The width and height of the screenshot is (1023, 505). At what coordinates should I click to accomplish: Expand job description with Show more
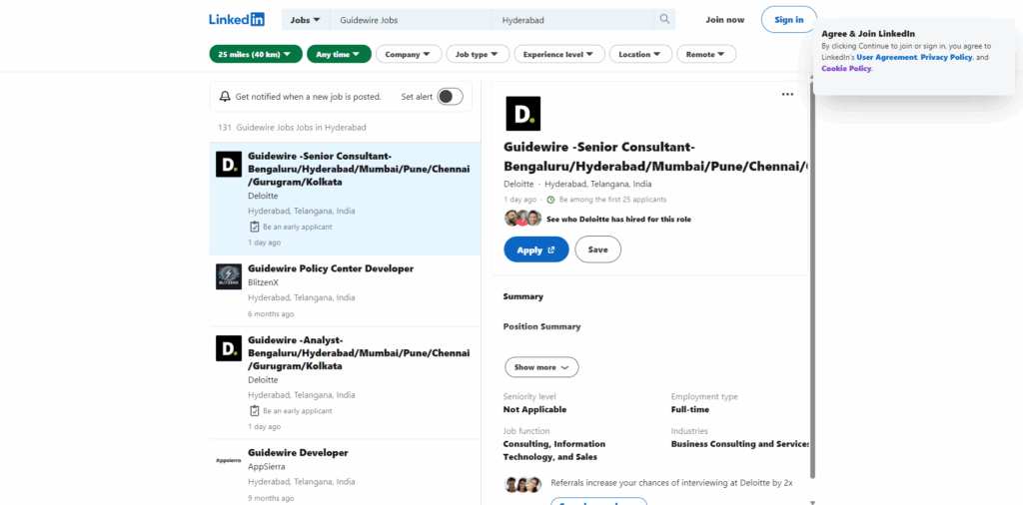[x=541, y=367]
